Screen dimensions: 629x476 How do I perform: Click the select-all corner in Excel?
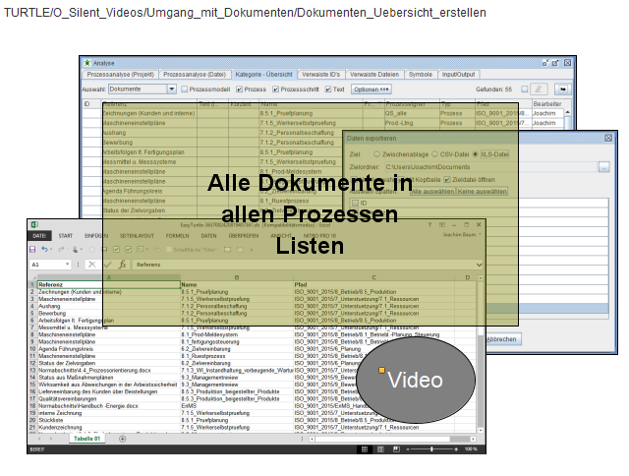pyautogui.click(x=33, y=277)
